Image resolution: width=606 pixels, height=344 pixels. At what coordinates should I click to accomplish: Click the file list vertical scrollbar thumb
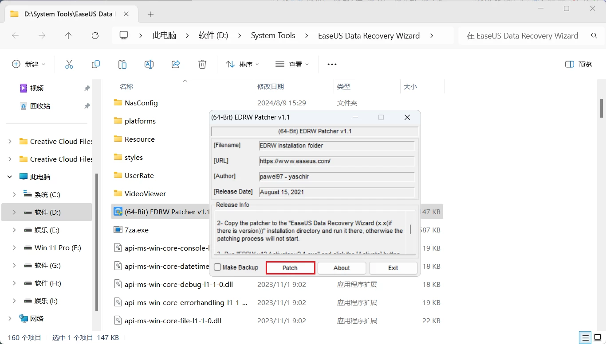pyautogui.click(x=602, y=108)
